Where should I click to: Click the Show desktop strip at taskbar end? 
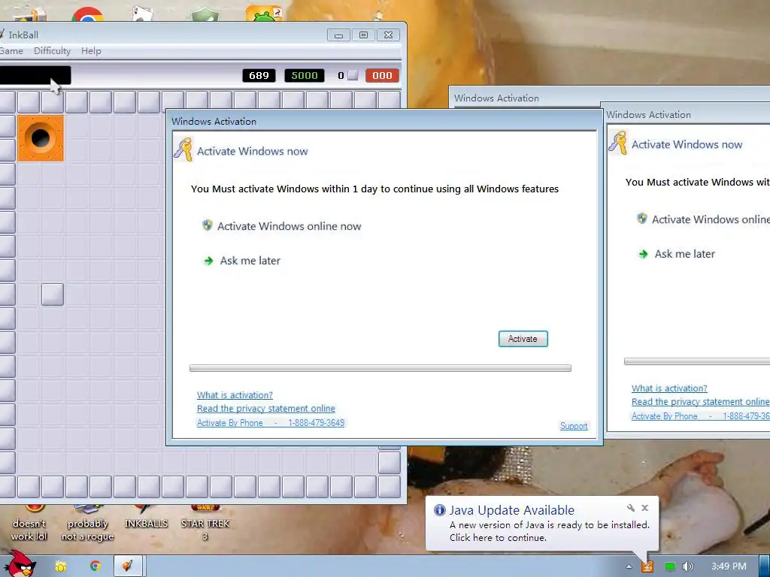coord(765,566)
